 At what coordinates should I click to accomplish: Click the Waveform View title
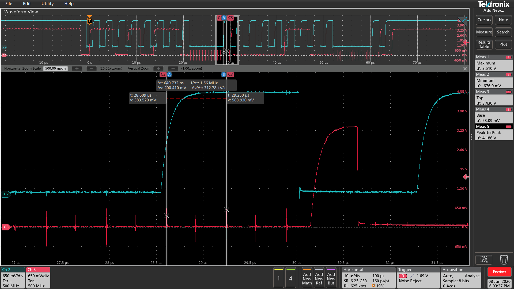pos(21,12)
